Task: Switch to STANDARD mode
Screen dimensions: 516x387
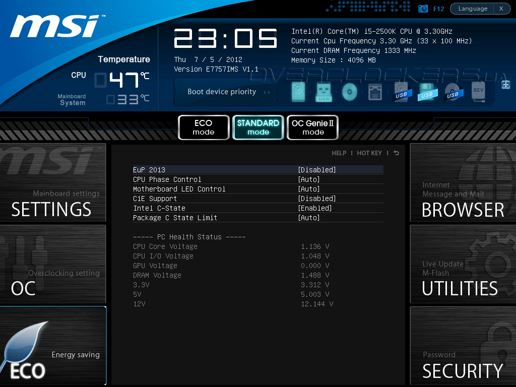Action: [x=258, y=127]
